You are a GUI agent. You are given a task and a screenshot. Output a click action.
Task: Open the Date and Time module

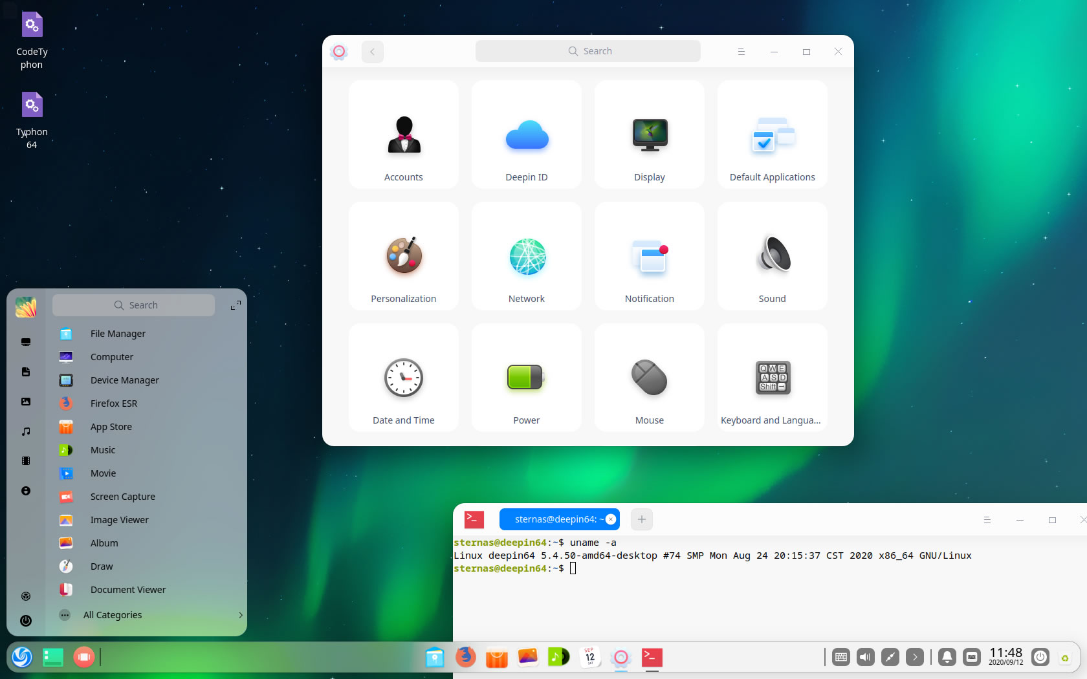pyautogui.click(x=404, y=378)
